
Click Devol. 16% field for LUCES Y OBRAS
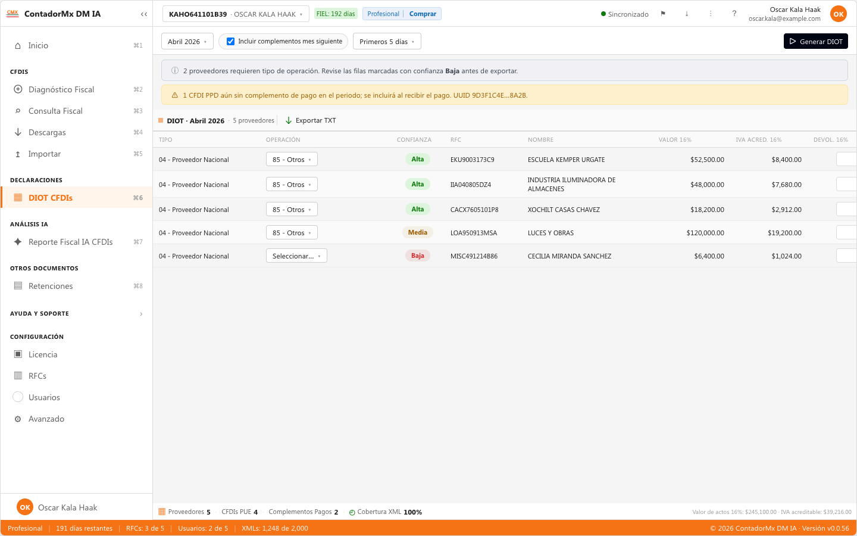(x=846, y=232)
